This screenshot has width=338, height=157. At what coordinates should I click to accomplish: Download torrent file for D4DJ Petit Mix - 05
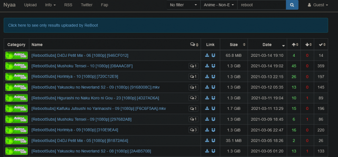tap(207, 141)
